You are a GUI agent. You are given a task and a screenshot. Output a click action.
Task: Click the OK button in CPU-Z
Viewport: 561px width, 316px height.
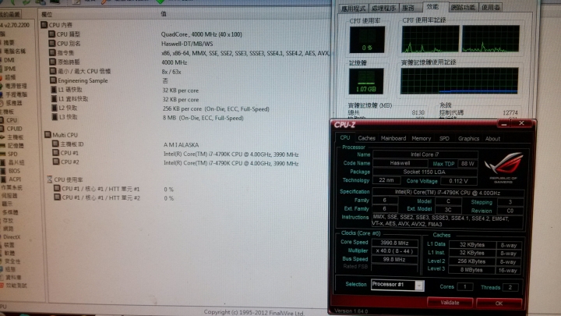[499, 304]
